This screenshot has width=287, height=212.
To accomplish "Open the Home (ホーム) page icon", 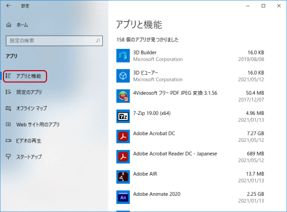I will (9, 25).
